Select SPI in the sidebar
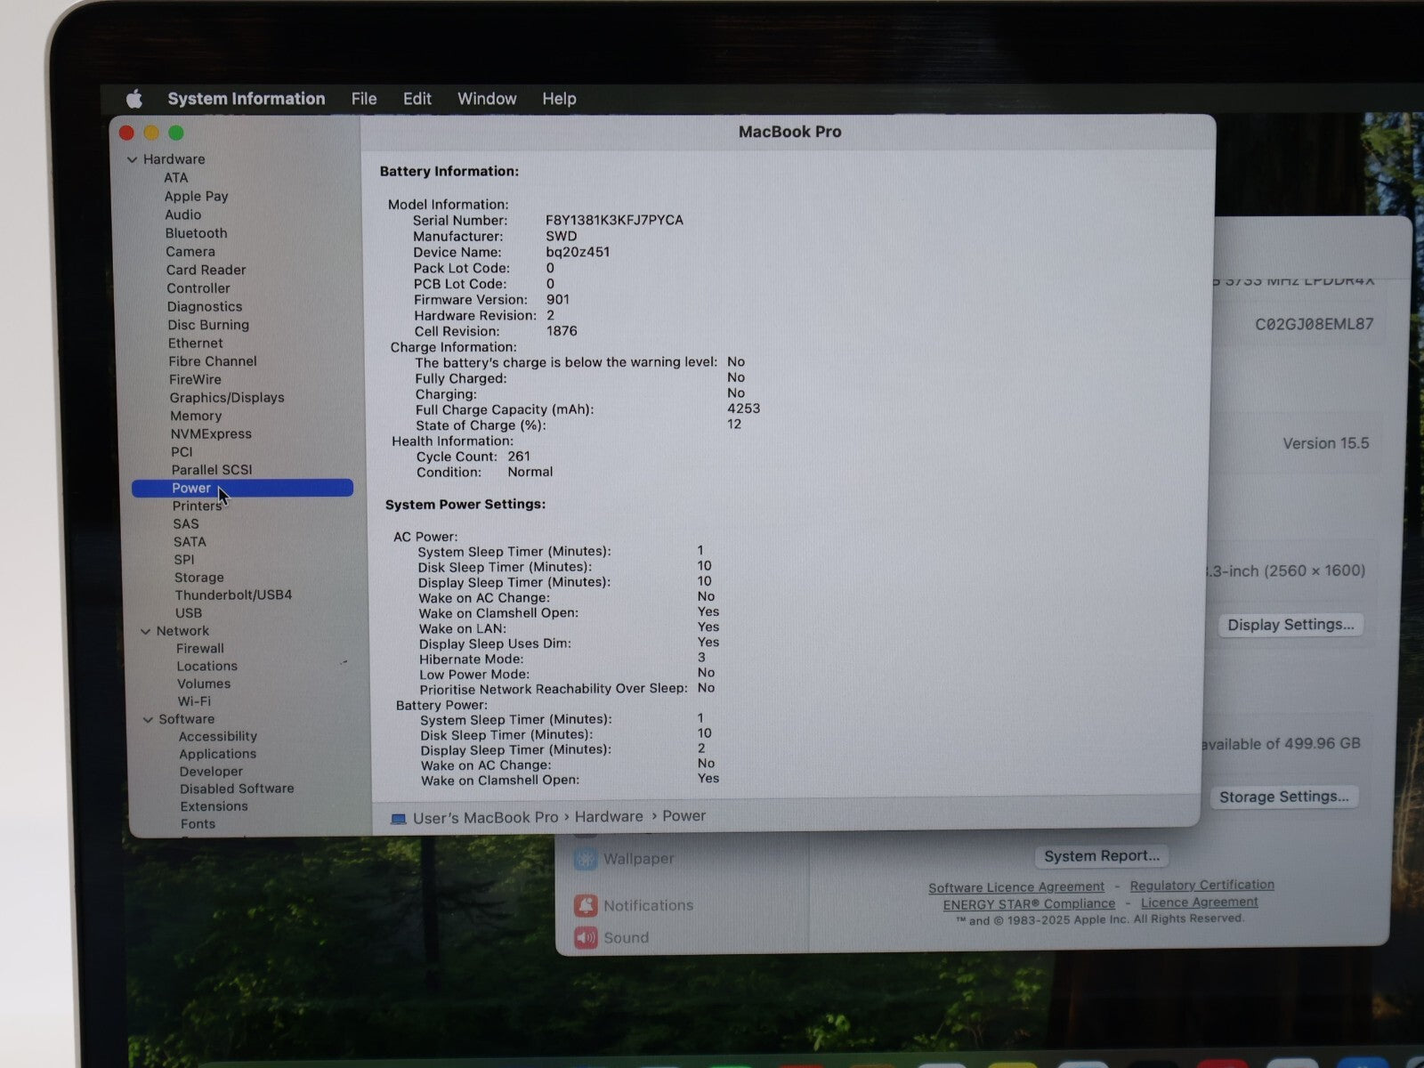This screenshot has width=1424, height=1068. point(183,560)
